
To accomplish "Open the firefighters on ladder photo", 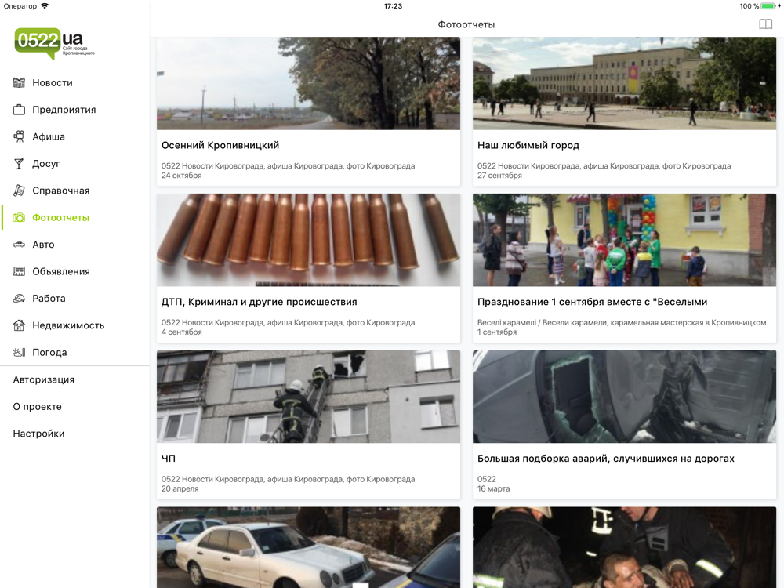I will click(308, 397).
